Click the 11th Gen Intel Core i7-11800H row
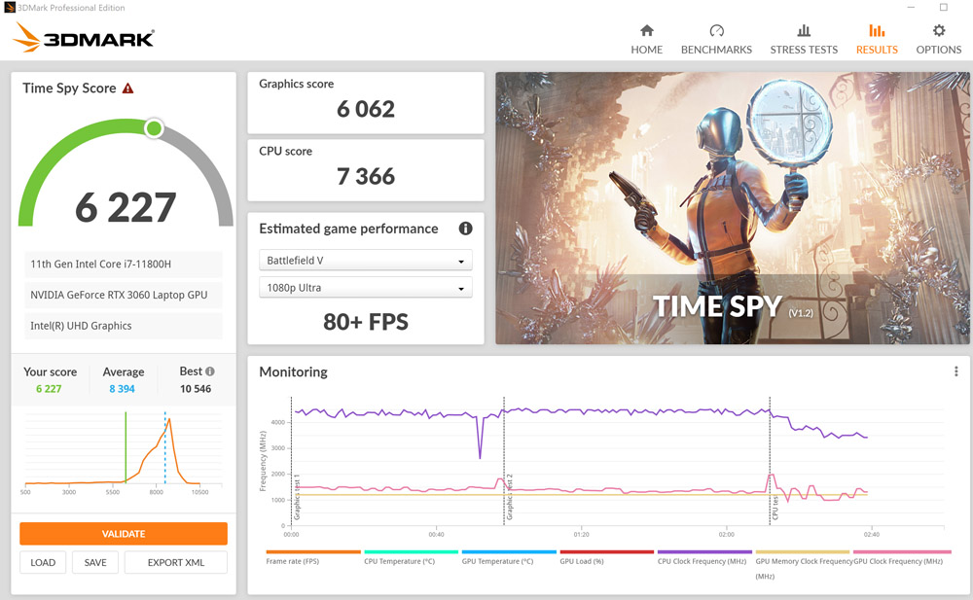Image resolution: width=973 pixels, height=600 pixels. pyautogui.click(x=124, y=264)
